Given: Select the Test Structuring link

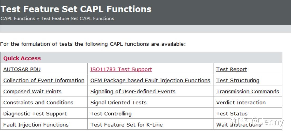Looking at the screenshot, I should pyautogui.click(x=238, y=80).
